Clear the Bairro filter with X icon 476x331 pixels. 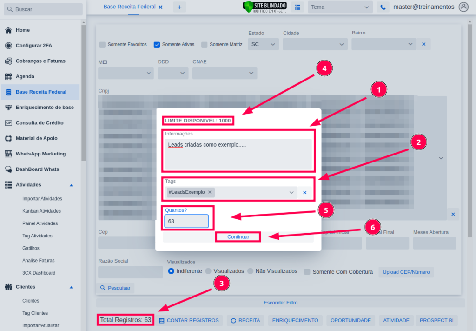[x=423, y=44]
